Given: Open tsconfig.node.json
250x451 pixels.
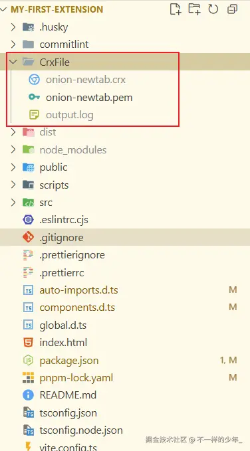Looking at the screenshot, I should tap(81, 430).
